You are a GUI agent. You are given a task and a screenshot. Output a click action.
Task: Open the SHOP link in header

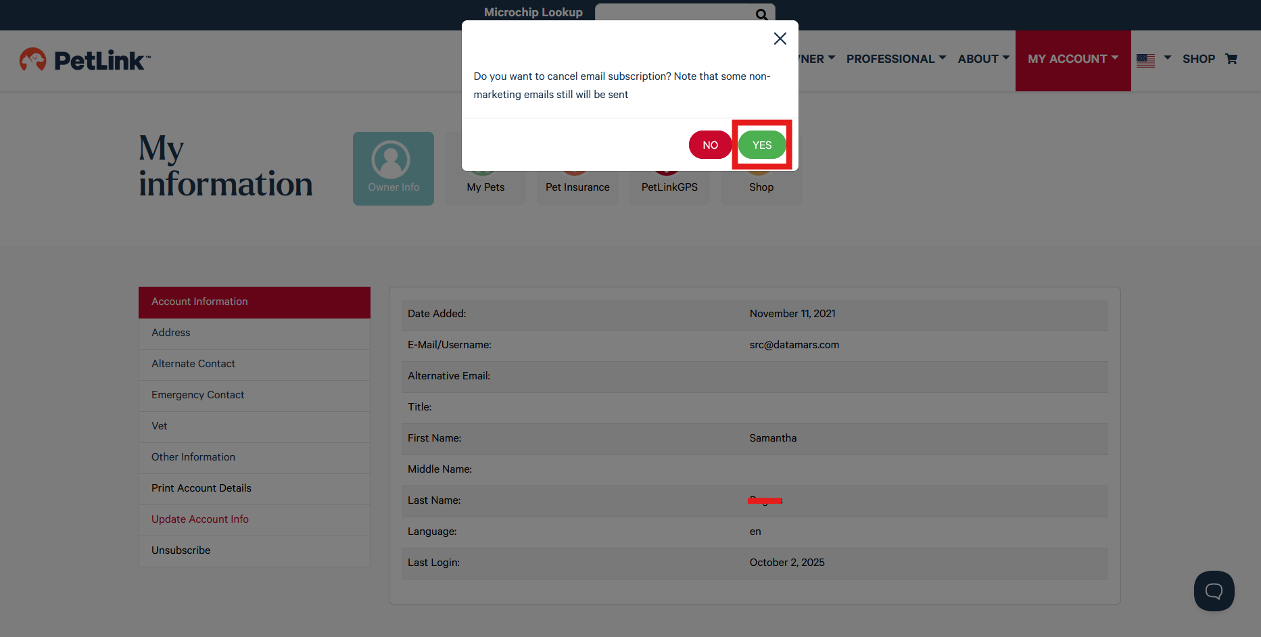(x=1199, y=59)
